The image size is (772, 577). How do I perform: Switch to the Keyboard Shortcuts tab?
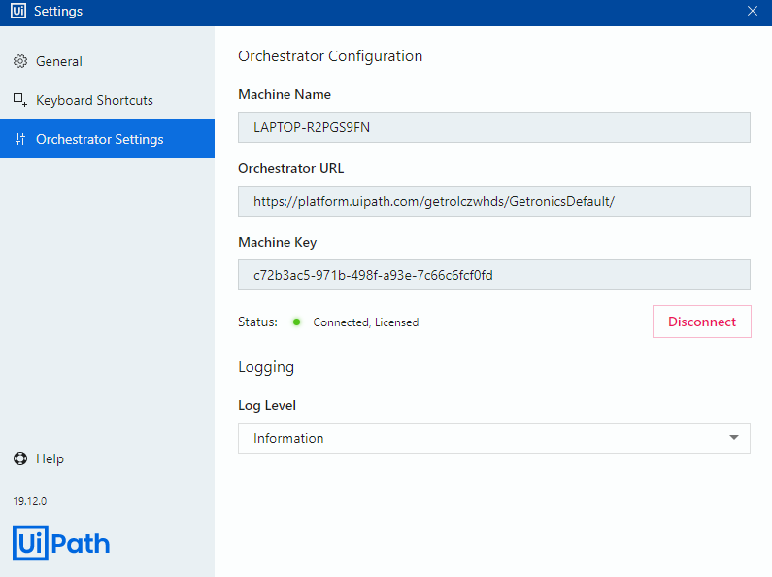[108, 100]
